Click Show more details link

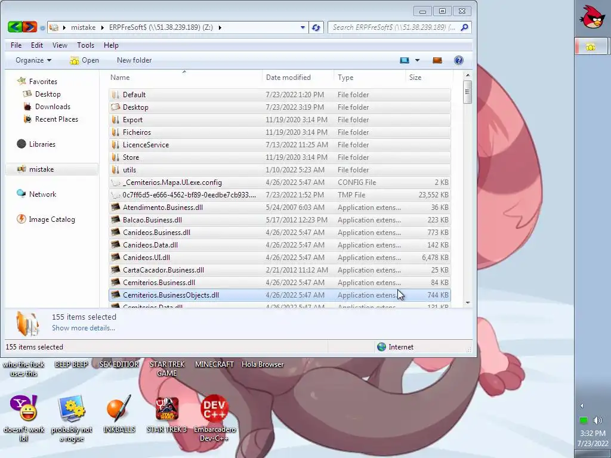[x=84, y=328]
